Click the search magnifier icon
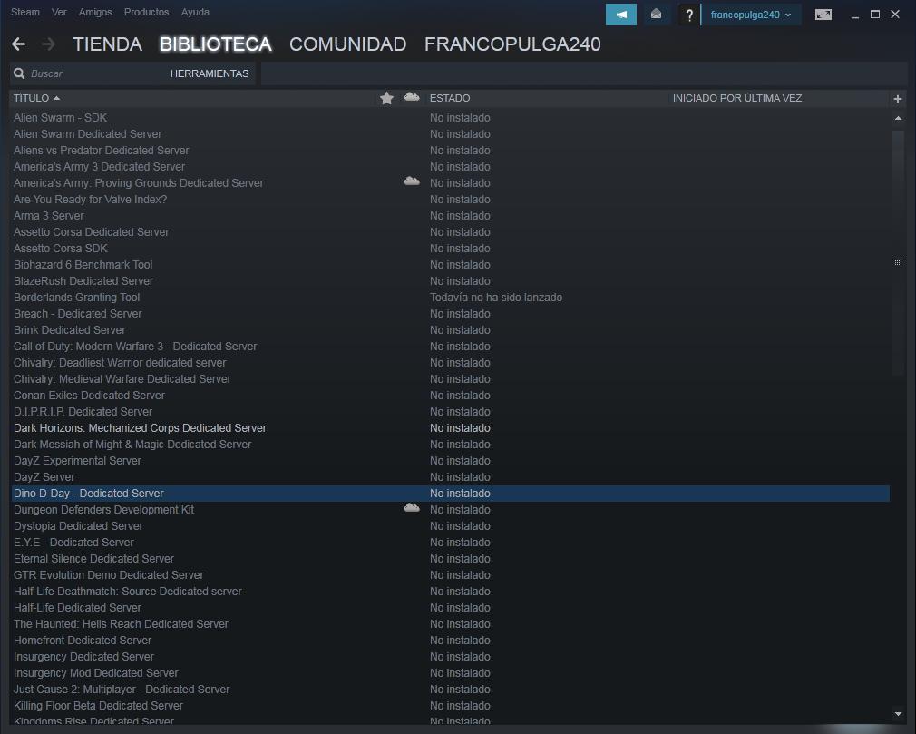The width and height of the screenshot is (916, 734). pyautogui.click(x=19, y=73)
